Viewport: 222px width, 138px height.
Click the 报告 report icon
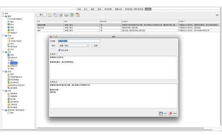point(9,113)
